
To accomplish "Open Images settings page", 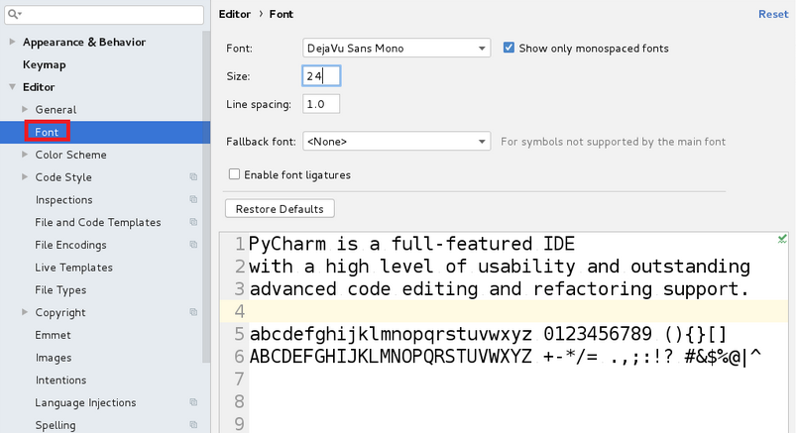I will point(54,358).
